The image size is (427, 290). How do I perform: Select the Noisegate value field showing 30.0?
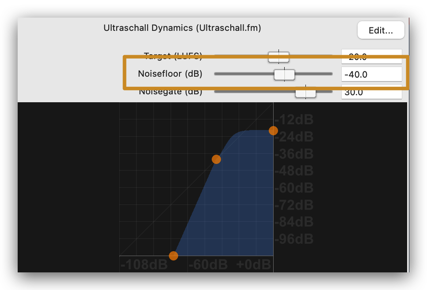[371, 92]
